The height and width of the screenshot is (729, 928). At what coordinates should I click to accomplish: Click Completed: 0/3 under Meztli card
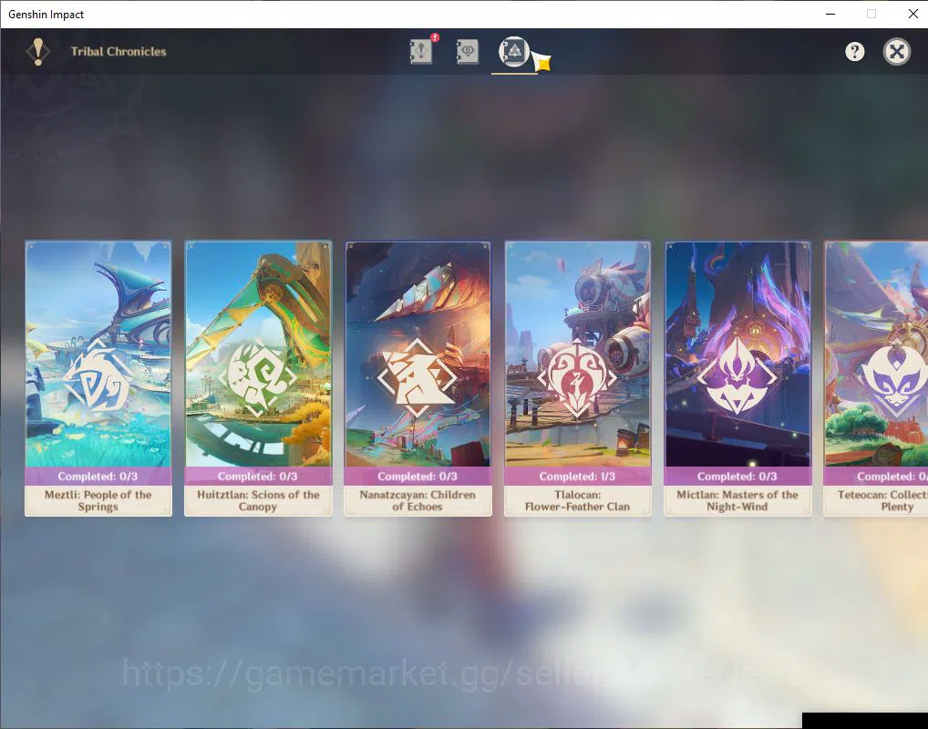point(98,477)
